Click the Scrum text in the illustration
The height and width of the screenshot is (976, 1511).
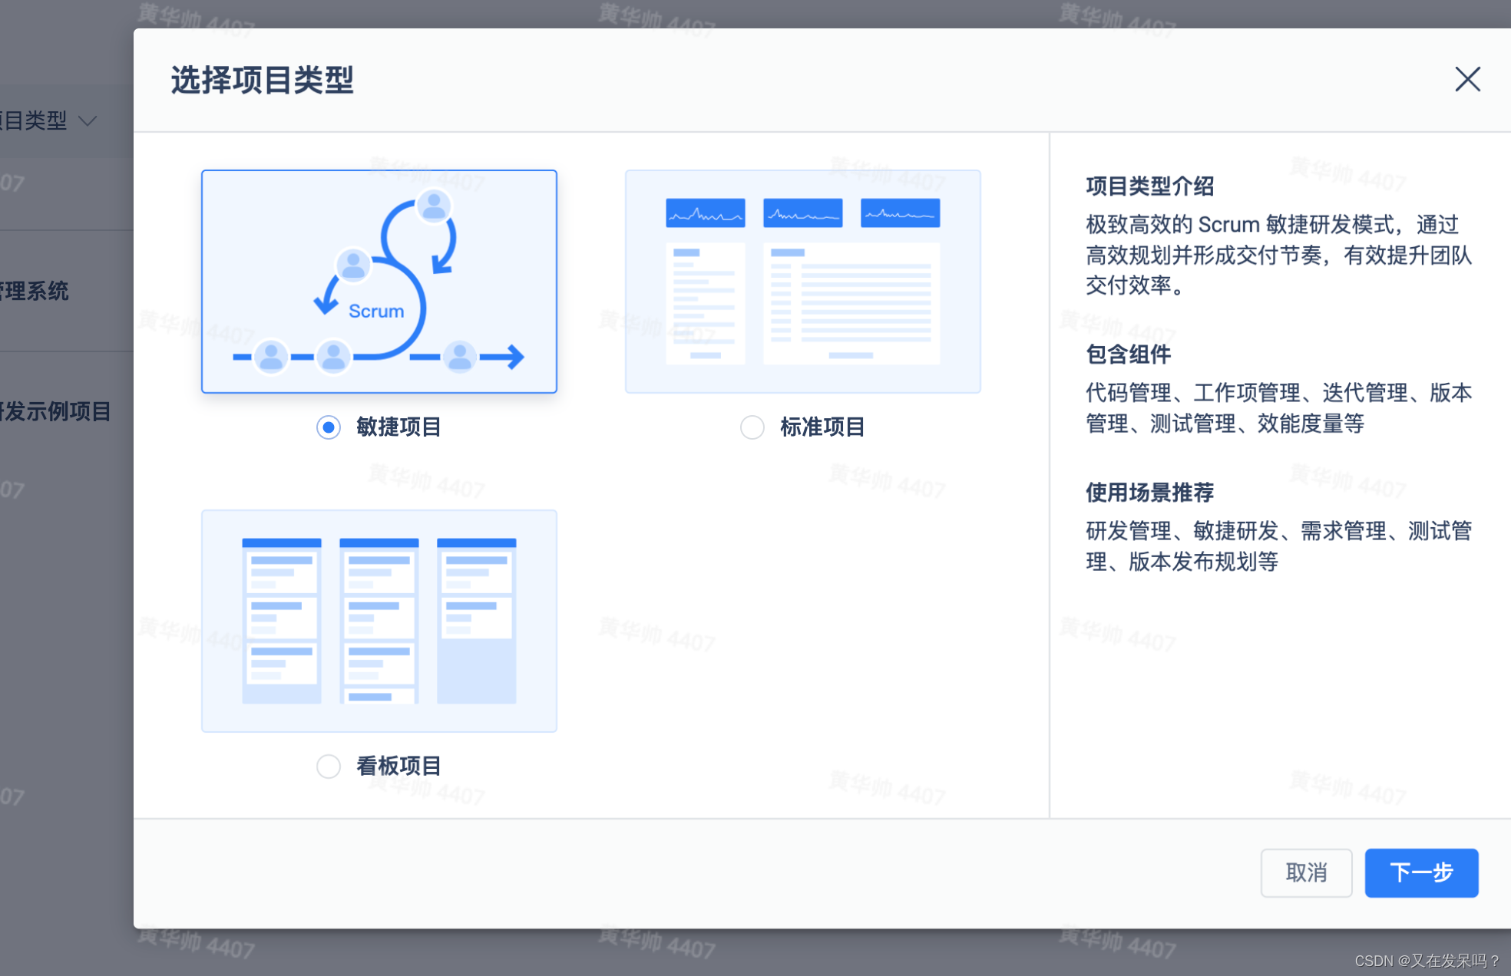(x=376, y=311)
